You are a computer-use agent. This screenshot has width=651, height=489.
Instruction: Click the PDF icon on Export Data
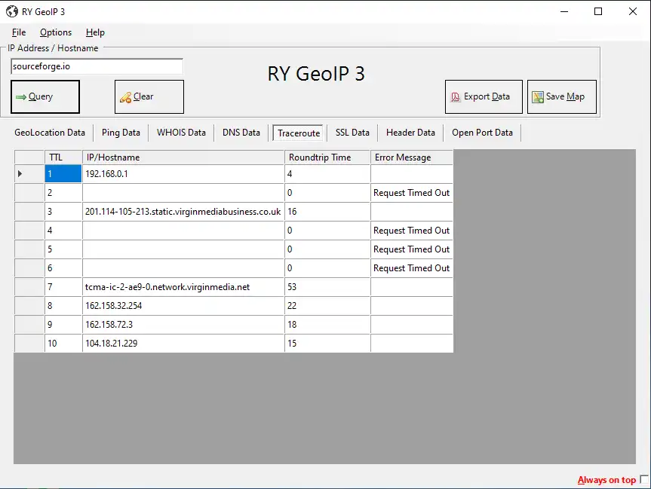(456, 97)
